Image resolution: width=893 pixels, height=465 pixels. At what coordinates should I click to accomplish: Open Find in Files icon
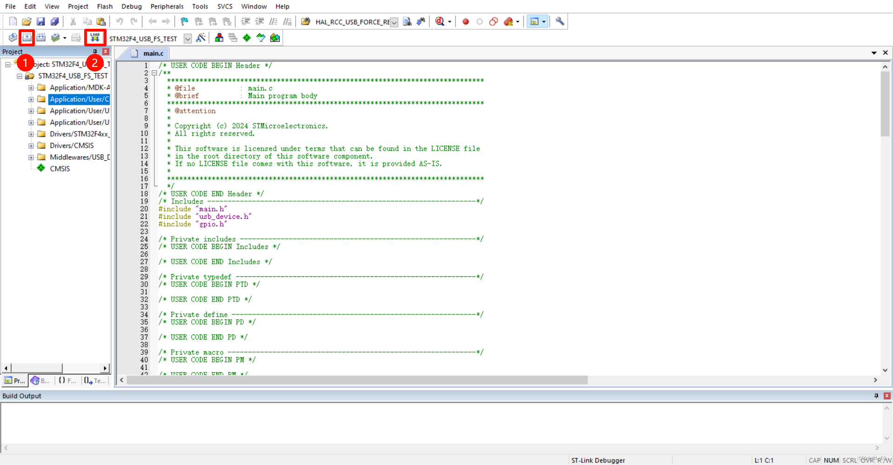coord(305,21)
